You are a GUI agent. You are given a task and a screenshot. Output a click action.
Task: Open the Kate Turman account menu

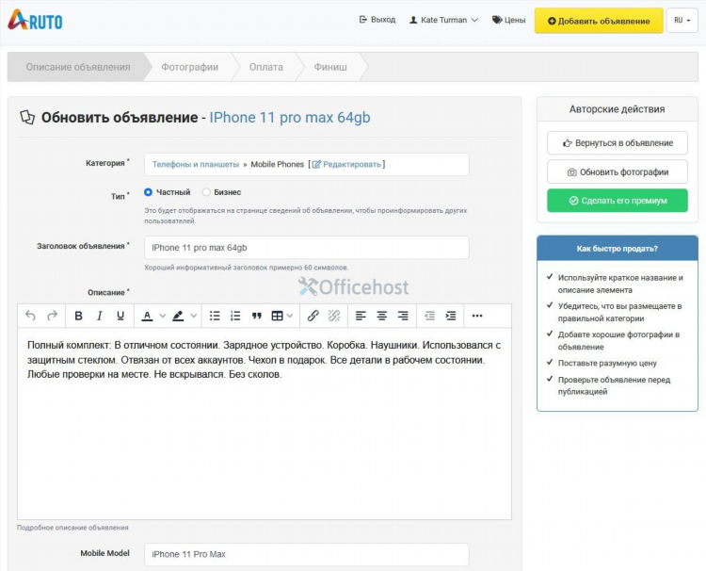(x=443, y=20)
